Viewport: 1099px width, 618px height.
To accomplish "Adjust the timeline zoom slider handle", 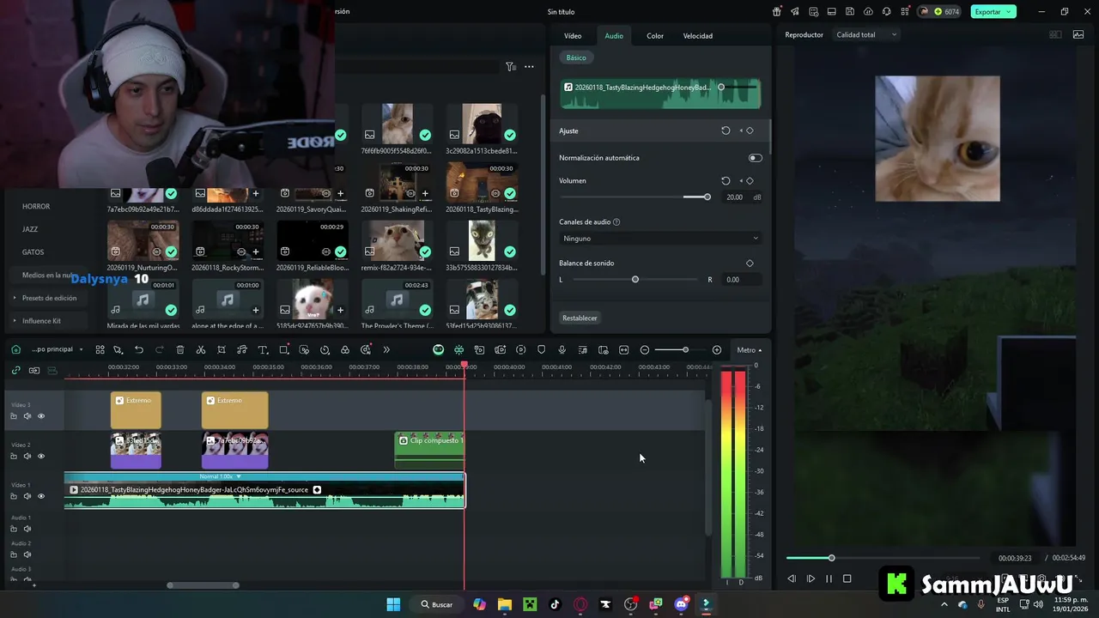I will pyautogui.click(x=685, y=349).
